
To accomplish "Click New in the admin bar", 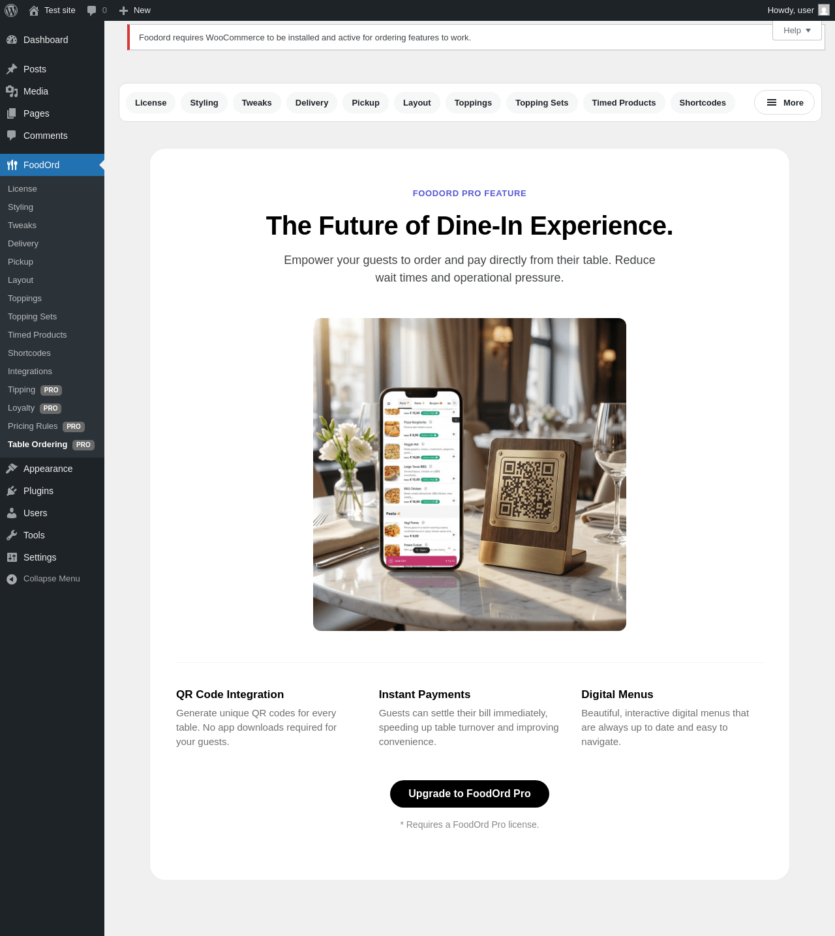I will (135, 10).
